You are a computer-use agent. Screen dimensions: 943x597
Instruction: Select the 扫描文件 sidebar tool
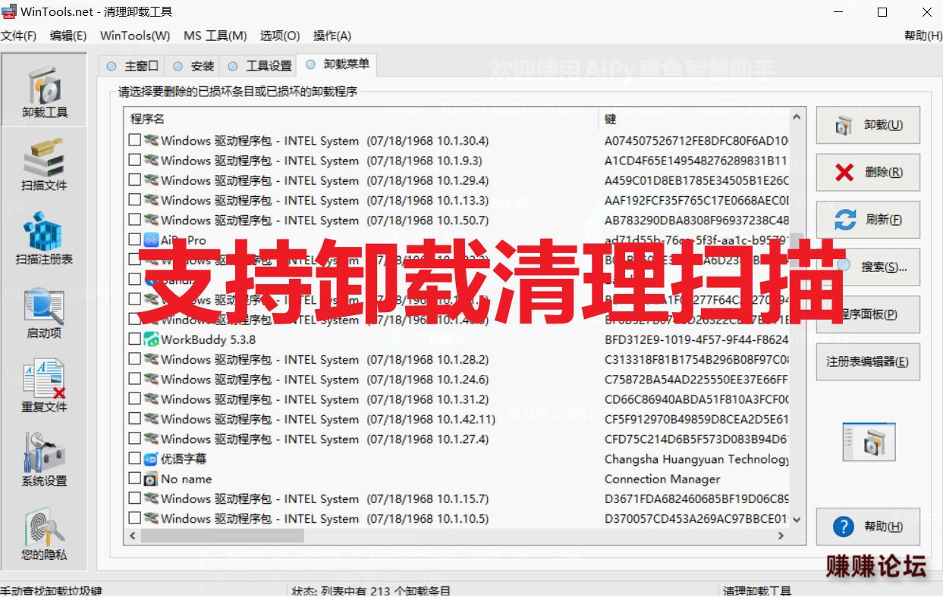click(45, 164)
